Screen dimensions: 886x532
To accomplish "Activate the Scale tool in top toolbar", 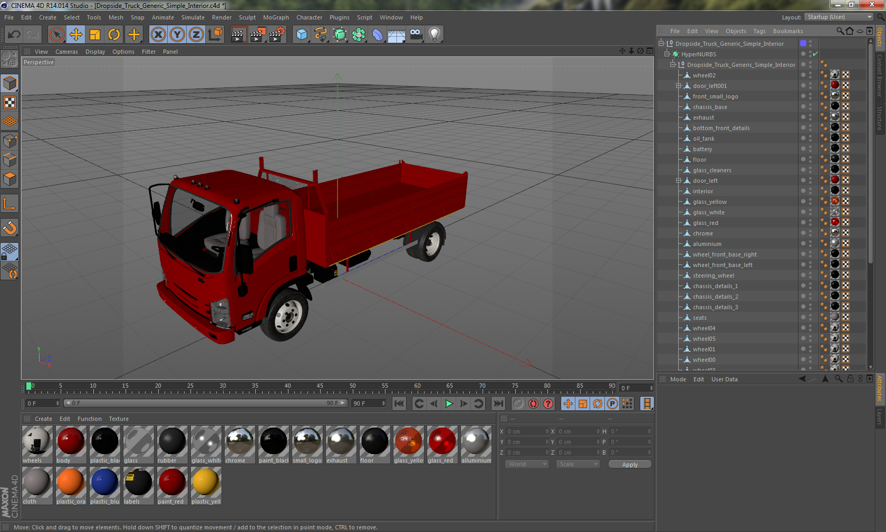I will click(x=95, y=35).
